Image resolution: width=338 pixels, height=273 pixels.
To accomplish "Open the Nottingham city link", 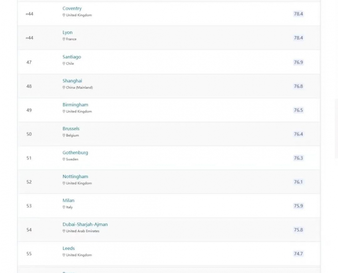I will (x=75, y=176).
